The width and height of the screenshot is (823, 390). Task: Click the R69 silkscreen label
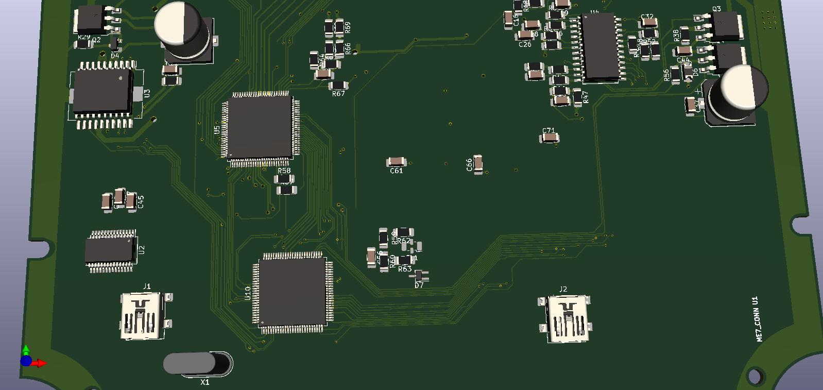(347, 27)
